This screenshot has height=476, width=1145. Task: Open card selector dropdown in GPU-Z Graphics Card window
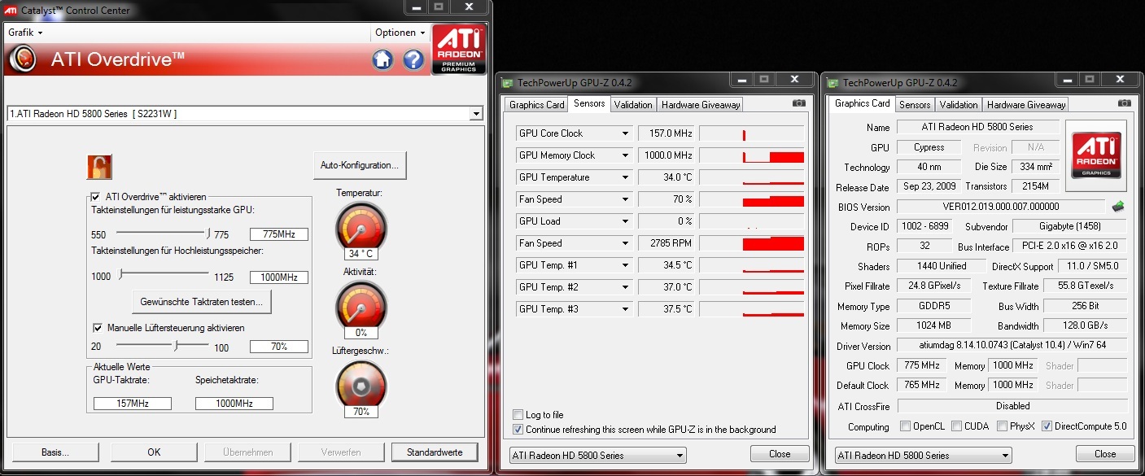pyautogui.click(x=924, y=456)
